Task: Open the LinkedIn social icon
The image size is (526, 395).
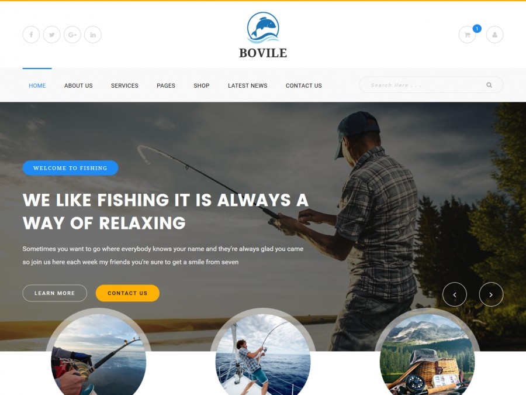Action: (x=93, y=35)
